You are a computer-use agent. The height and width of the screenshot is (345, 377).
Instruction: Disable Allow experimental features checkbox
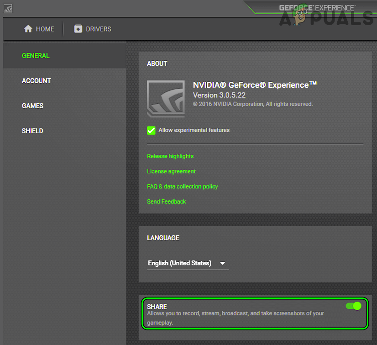[x=151, y=130]
